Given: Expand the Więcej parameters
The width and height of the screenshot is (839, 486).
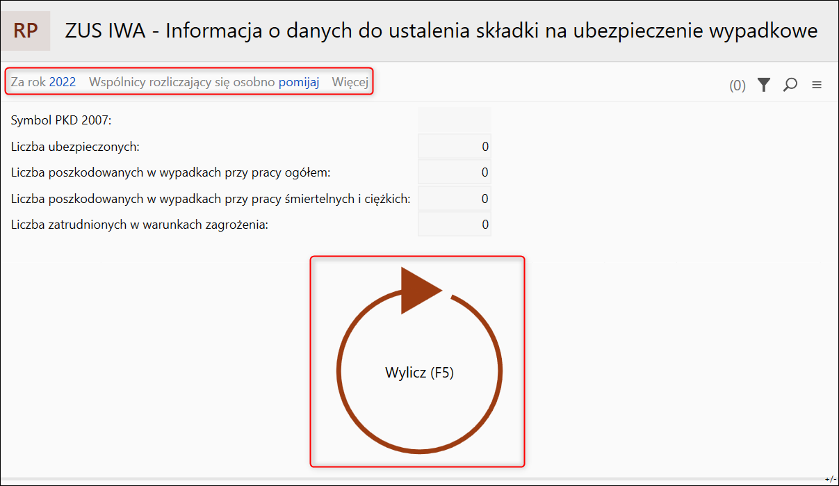Looking at the screenshot, I should coord(350,82).
